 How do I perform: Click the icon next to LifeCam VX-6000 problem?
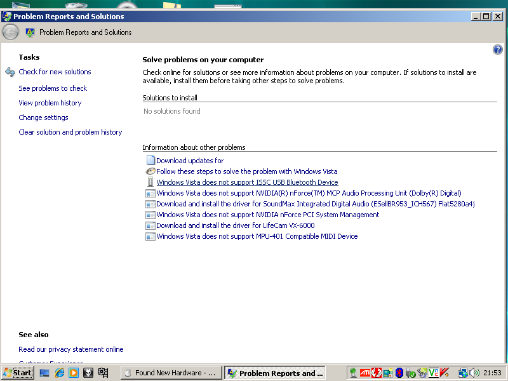pyautogui.click(x=150, y=226)
